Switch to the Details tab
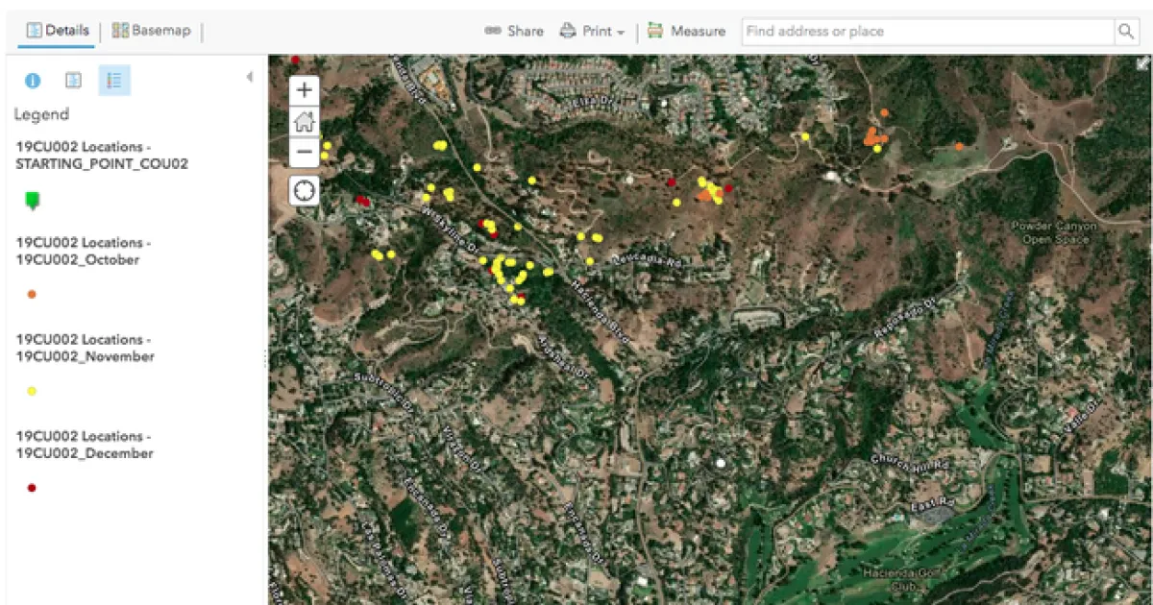 pos(58,31)
